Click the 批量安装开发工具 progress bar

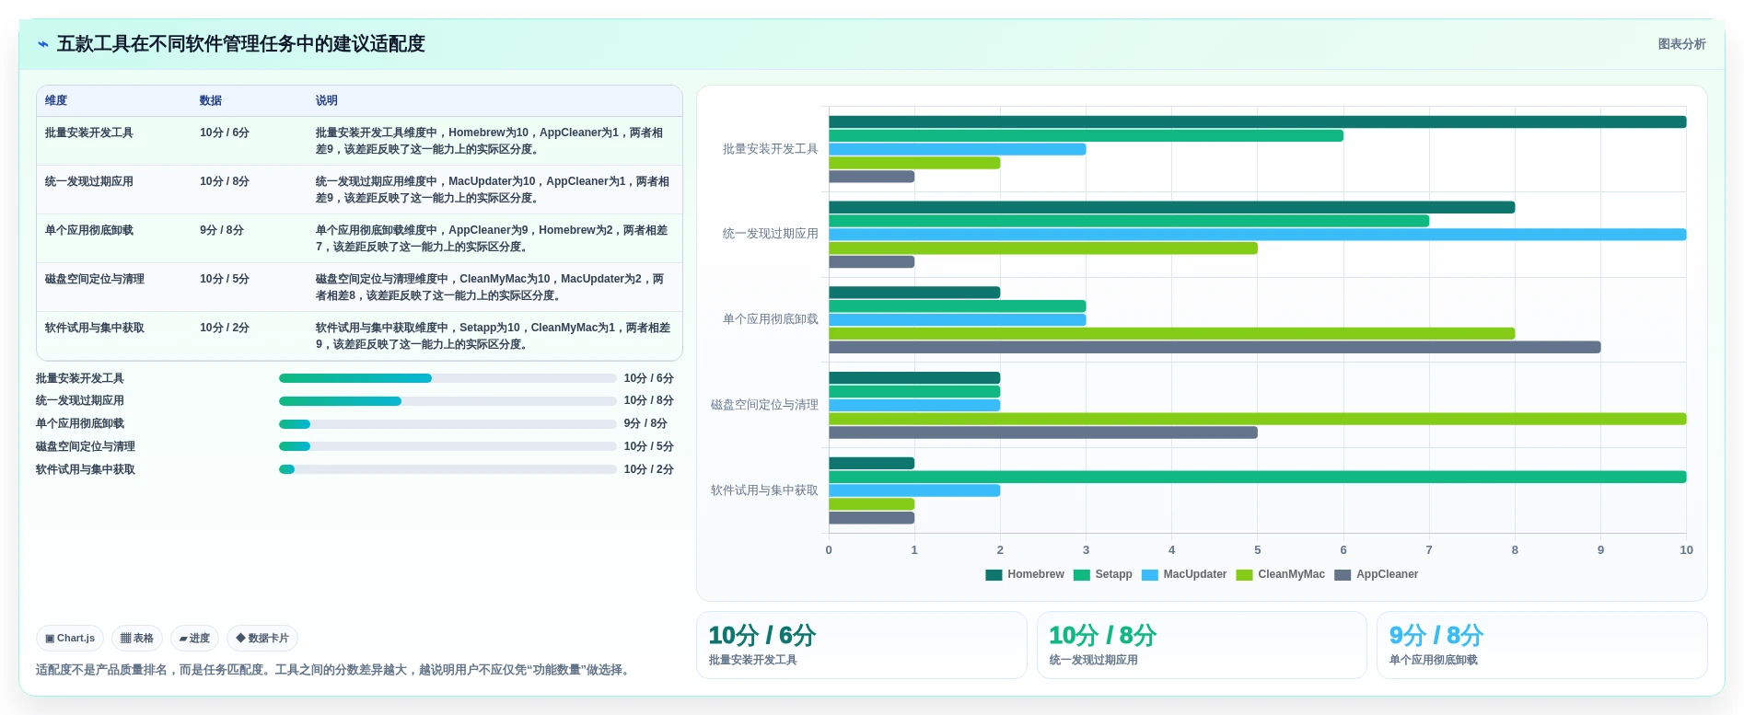tap(448, 378)
